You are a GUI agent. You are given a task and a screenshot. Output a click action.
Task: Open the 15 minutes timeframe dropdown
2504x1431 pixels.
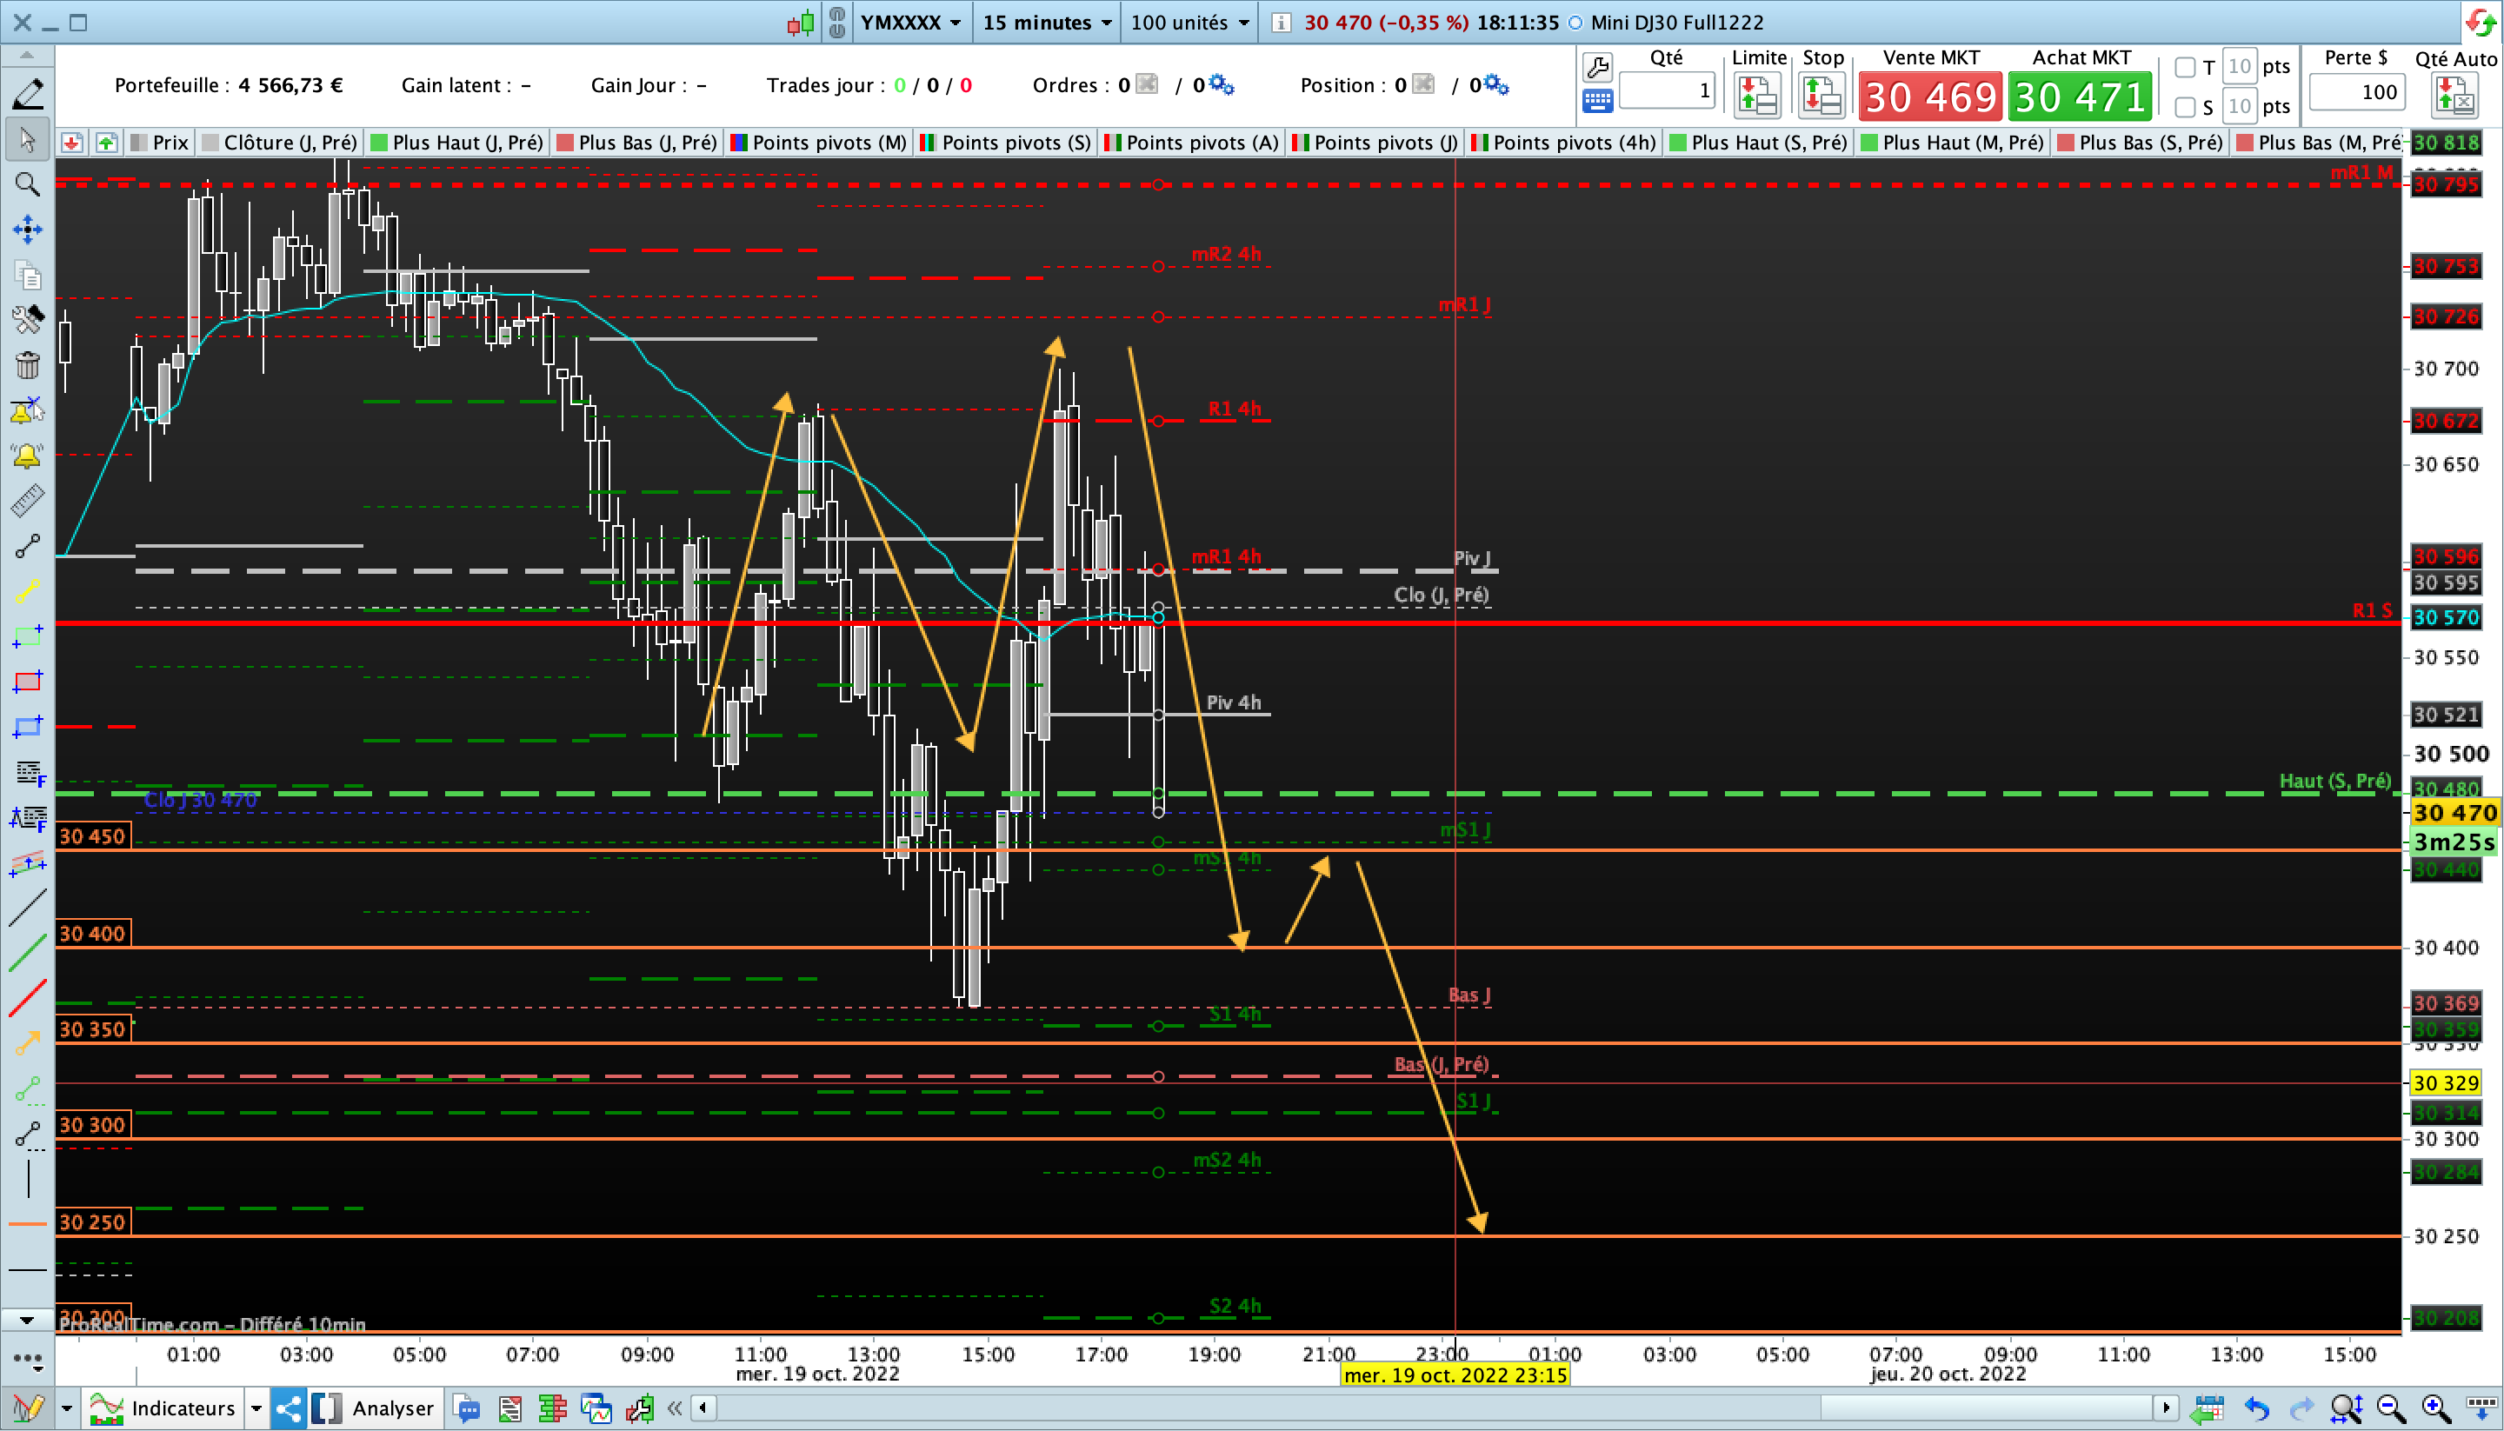1047,22
